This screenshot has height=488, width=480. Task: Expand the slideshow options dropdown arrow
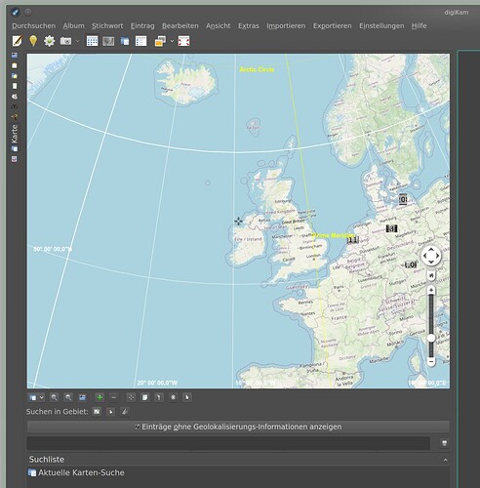[x=172, y=41]
